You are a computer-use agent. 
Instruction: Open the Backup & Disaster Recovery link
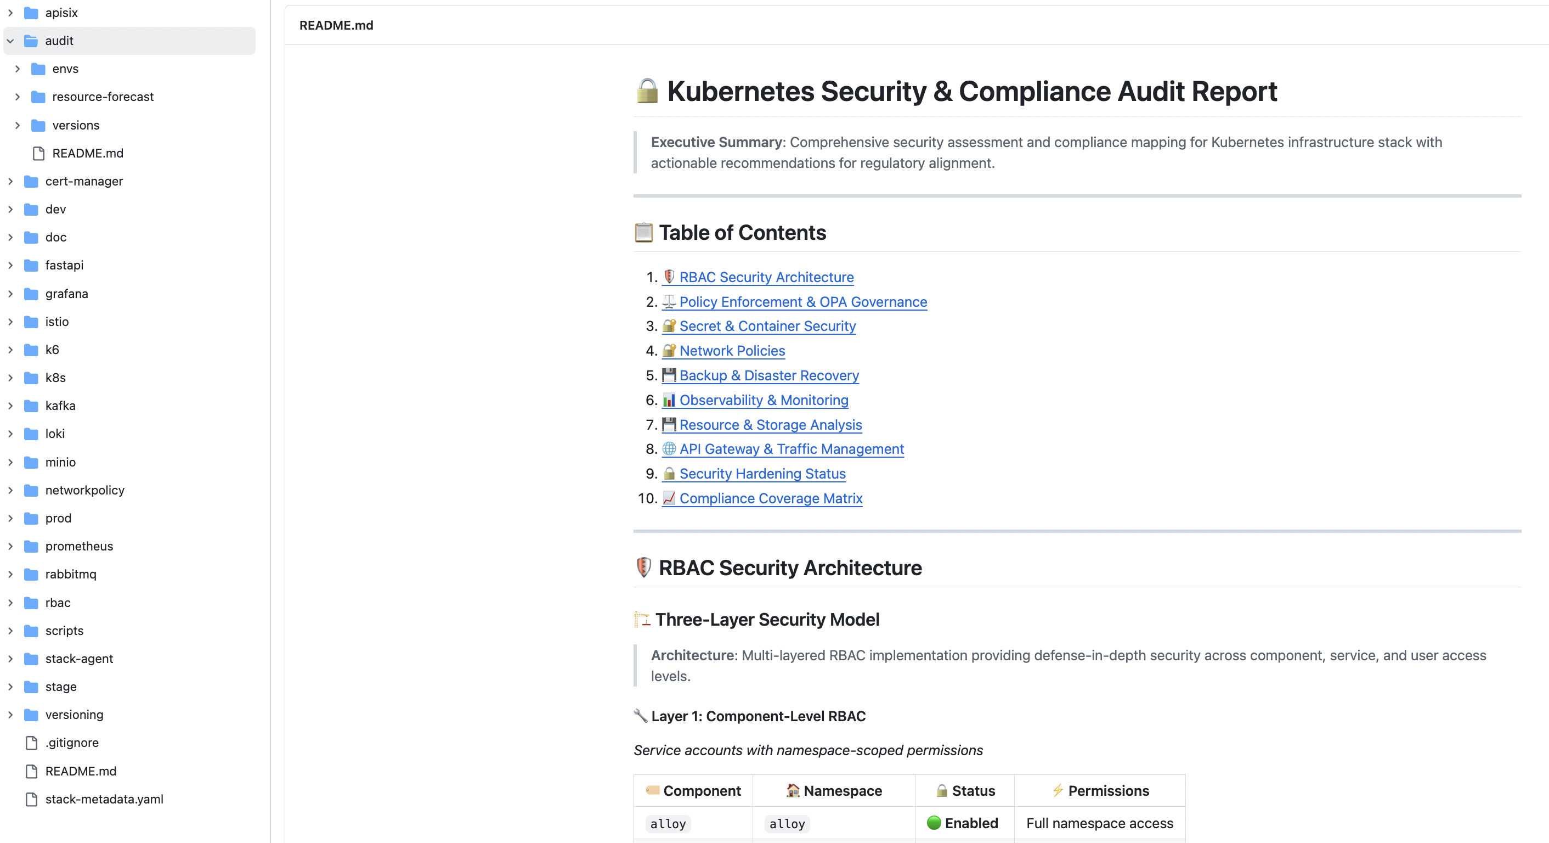[x=769, y=375]
